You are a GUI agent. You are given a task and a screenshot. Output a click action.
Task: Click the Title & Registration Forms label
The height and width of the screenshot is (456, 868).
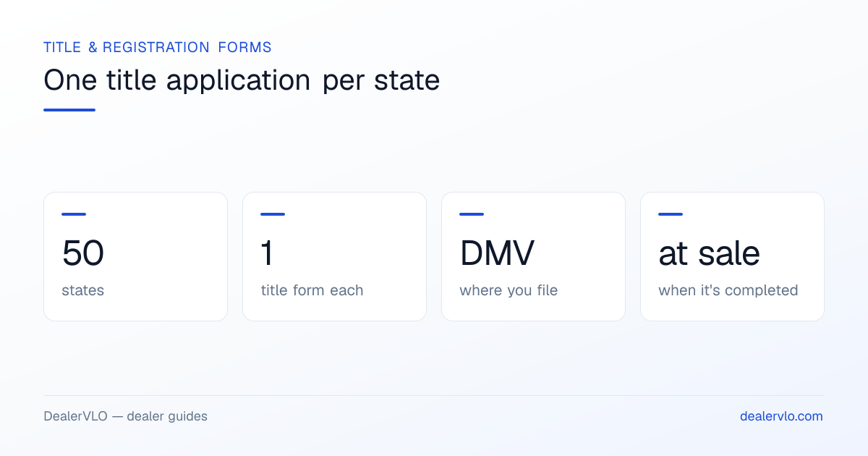(158, 47)
